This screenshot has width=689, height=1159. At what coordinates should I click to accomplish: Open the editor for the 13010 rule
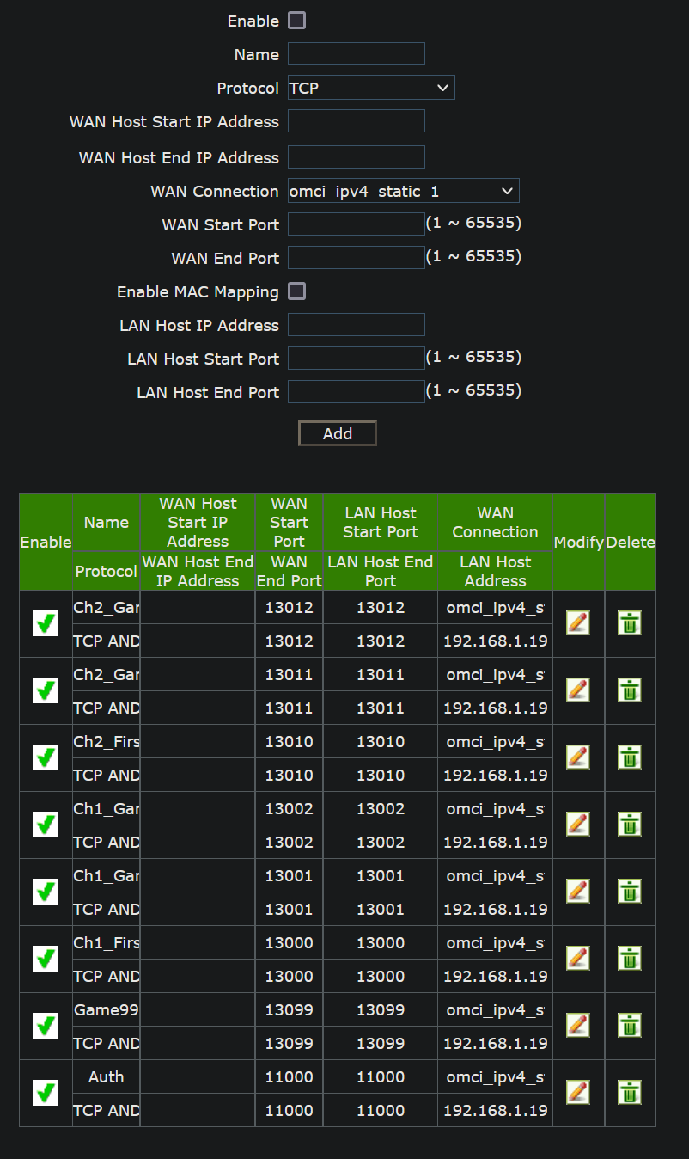coord(578,757)
